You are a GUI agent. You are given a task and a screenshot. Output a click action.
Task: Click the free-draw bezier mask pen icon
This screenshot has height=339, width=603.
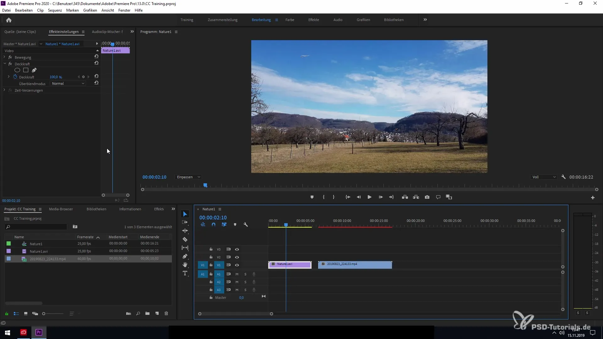coord(34,70)
